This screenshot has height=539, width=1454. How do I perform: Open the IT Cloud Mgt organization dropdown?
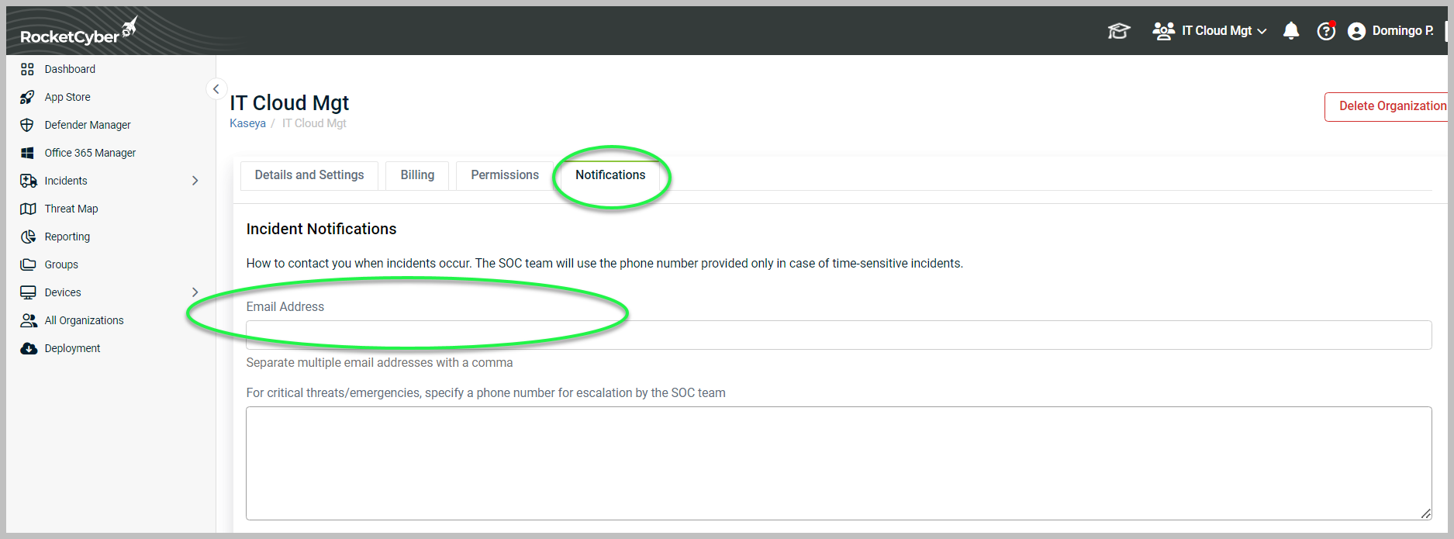[x=1210, y=31]
